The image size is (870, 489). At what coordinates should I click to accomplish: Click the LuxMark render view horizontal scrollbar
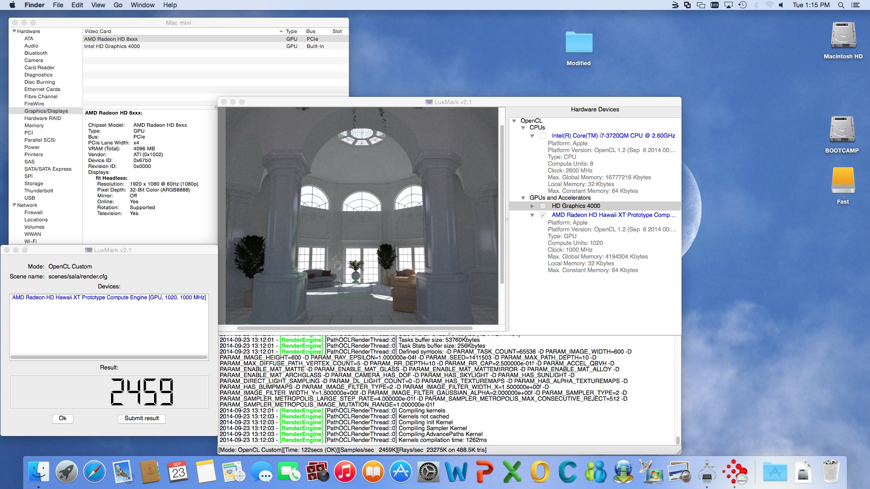coord(354,328)
